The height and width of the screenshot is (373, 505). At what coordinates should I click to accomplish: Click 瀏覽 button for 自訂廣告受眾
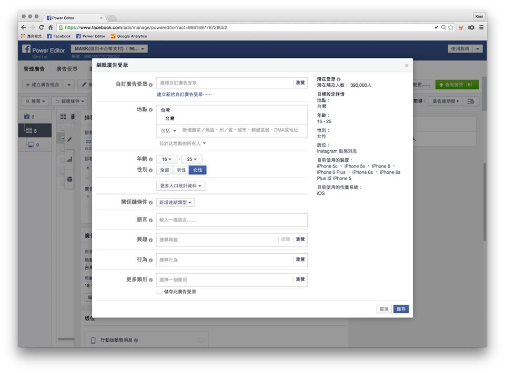300,83
